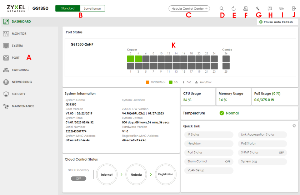Open SECURITY menu label
The height and width of the screenshot is (195, 300).
19,94
